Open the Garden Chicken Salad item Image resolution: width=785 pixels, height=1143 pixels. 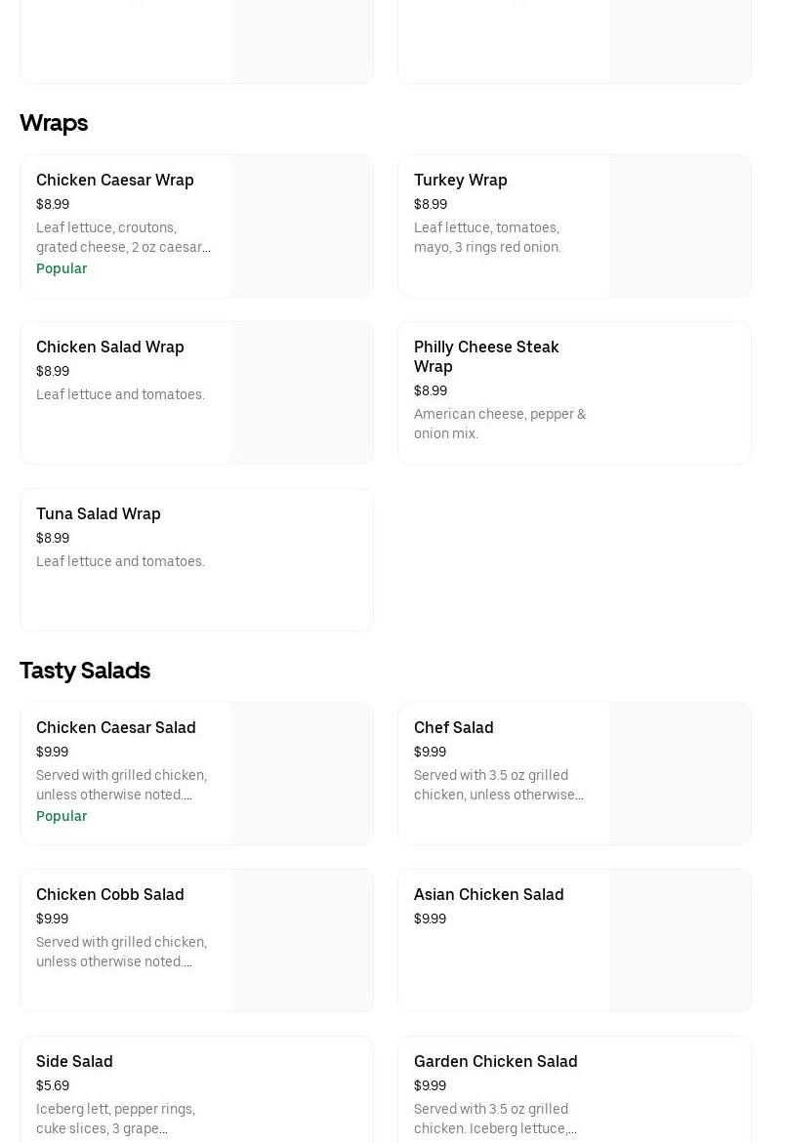coord(496,1062)
